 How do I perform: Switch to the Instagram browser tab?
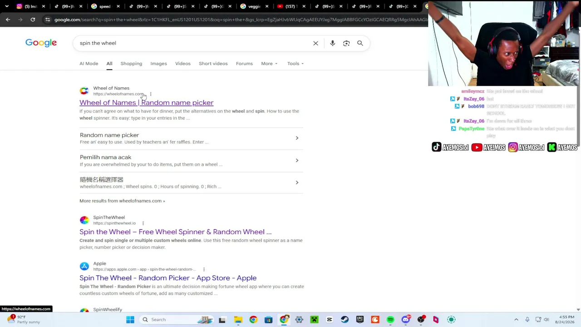31,6
